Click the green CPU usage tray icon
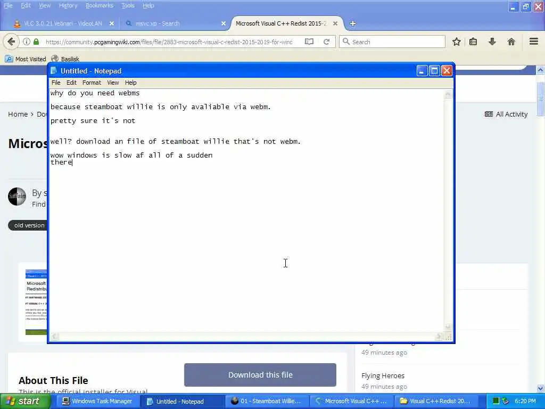 496,401
